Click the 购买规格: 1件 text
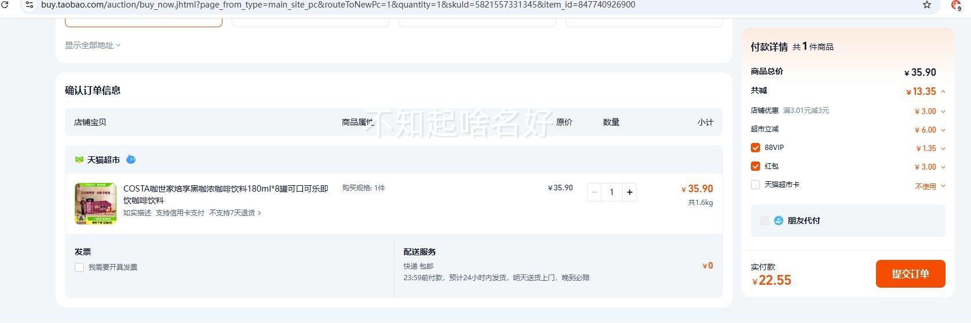Screen dimensions: 971x323 pyautogui.click(x=364, y=188)
